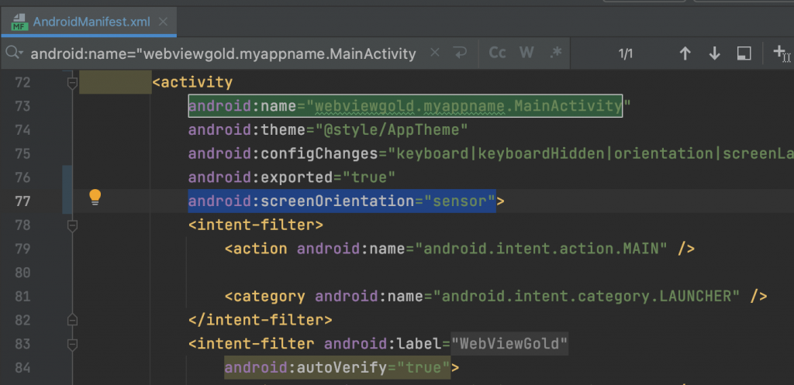
Task: Click the new line icon in search field
Action: [x=459, y=53]
